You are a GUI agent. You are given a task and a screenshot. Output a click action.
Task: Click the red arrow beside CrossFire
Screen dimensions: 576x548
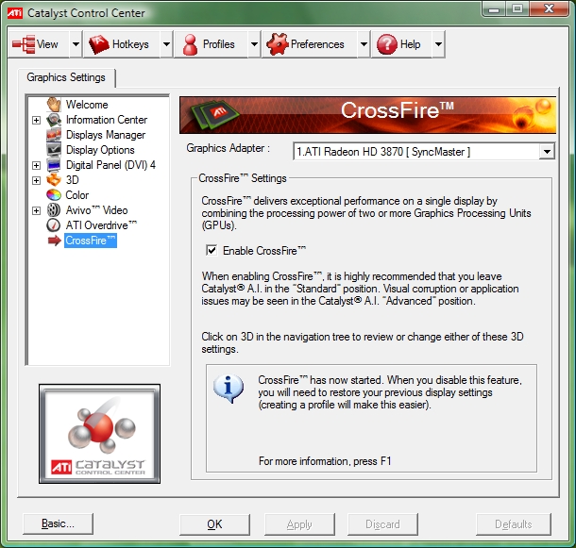[x=55, y=241]
